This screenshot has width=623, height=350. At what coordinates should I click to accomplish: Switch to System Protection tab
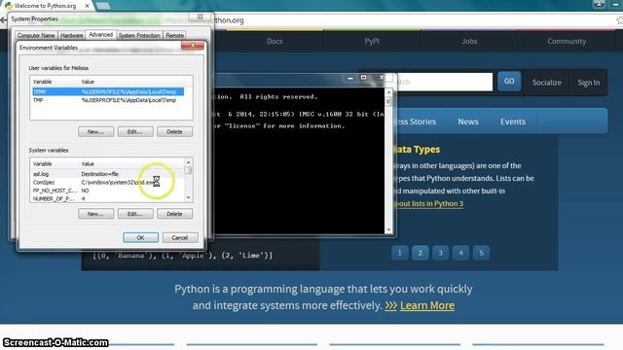coord(139,35)
